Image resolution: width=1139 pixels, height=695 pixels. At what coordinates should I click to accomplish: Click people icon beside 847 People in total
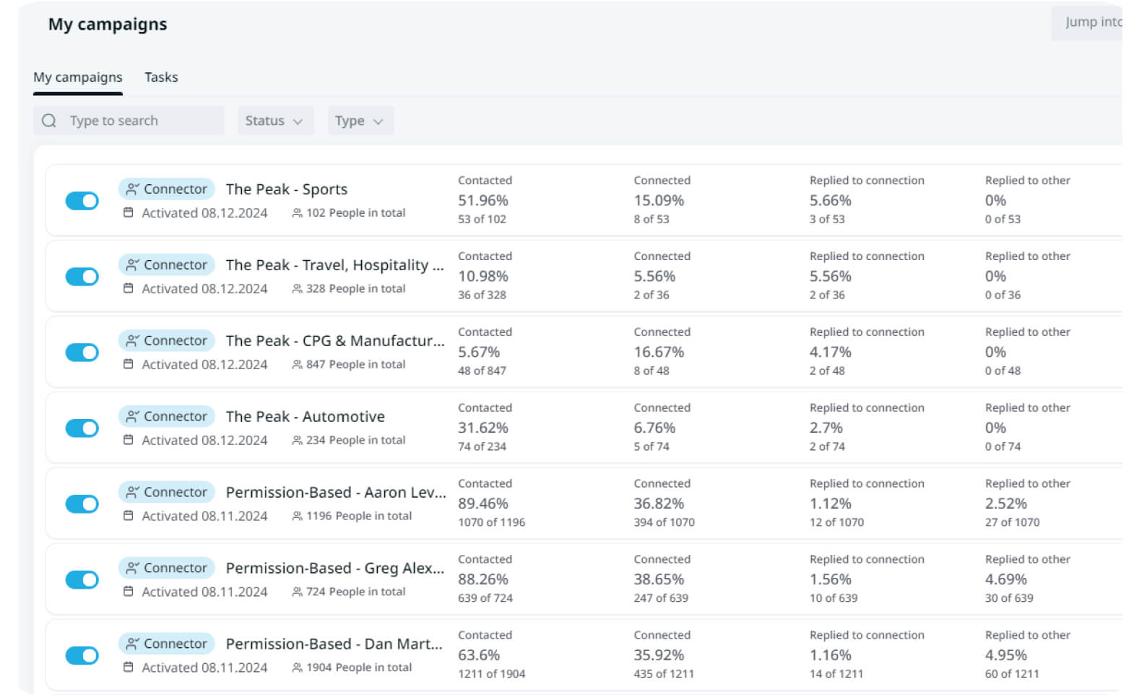coord(297,365)
